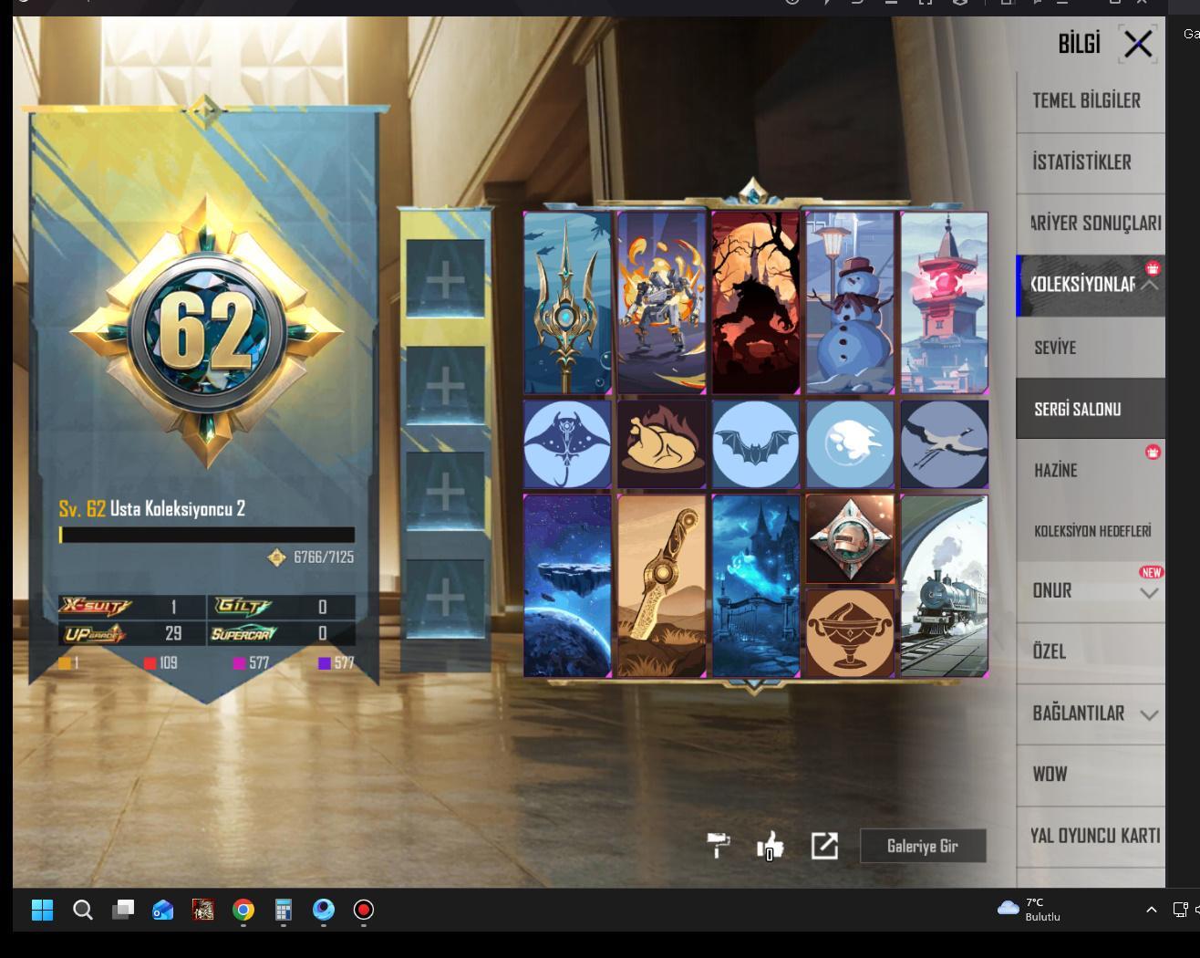1200x958 pixels.
Task: Click the X-SUIT count badge
Action: coord(132,607)
